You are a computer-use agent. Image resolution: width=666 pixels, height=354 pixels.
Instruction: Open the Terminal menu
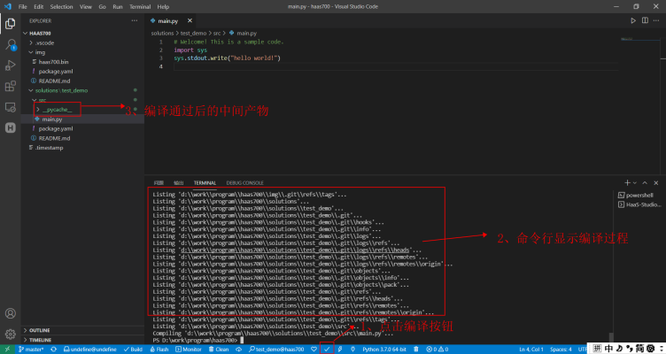[140, 6]
